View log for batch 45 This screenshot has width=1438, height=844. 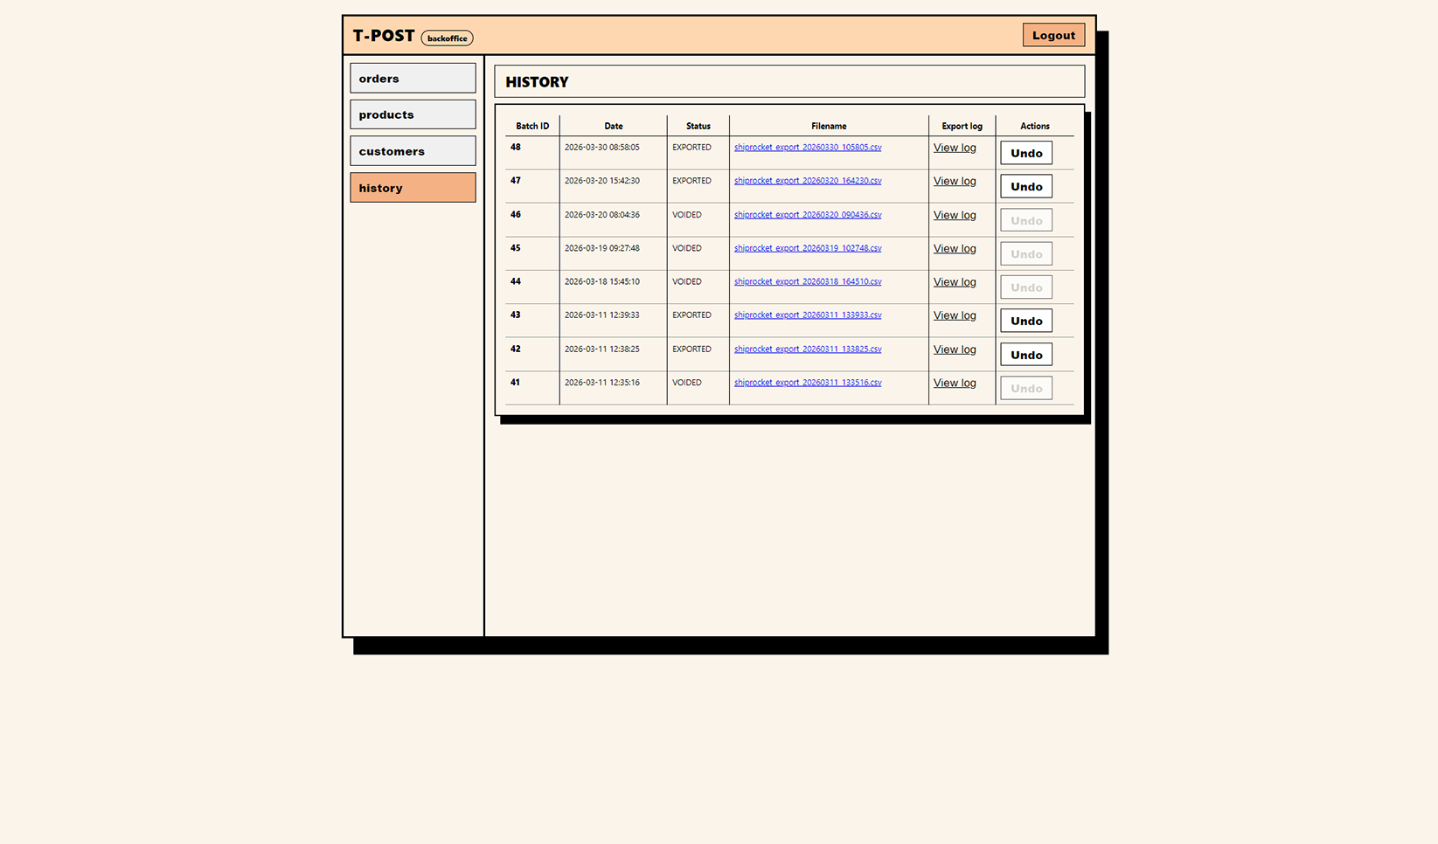click(955, 248)
